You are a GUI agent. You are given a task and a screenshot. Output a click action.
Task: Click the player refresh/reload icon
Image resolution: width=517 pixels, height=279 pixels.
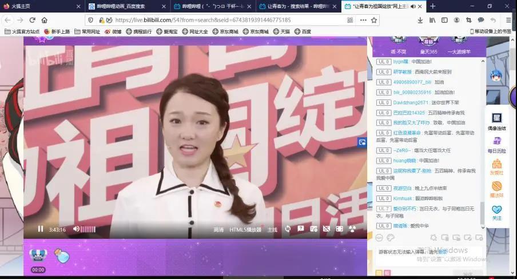(288, 229)
